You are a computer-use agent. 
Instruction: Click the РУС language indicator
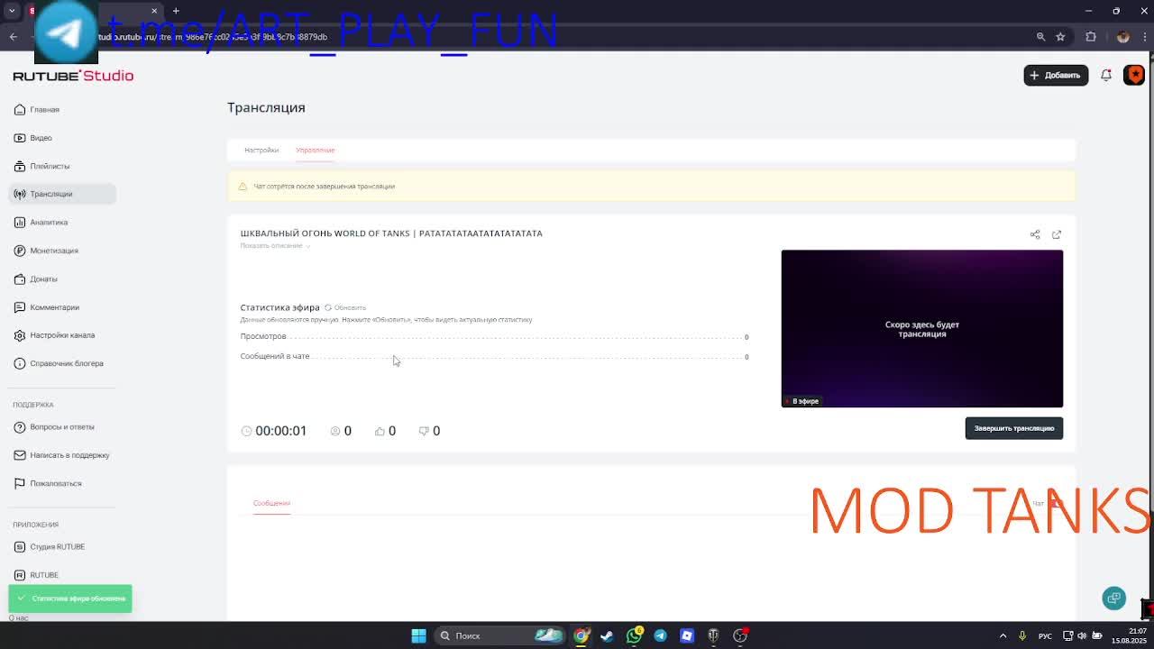pos(1045,636)
